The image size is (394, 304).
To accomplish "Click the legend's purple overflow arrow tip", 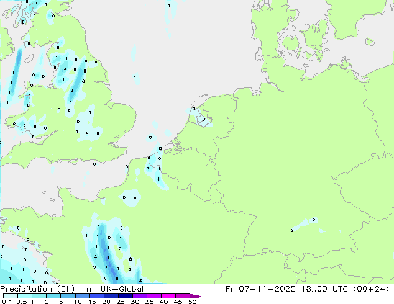I will pyautogui.click(x=198, y=296).
